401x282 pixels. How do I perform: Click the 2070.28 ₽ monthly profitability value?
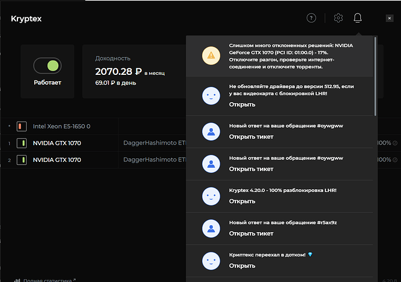click(119, 71)
